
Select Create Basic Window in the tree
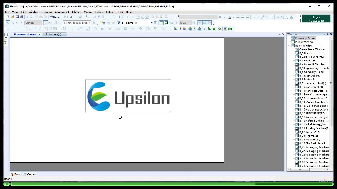[312, 49]
